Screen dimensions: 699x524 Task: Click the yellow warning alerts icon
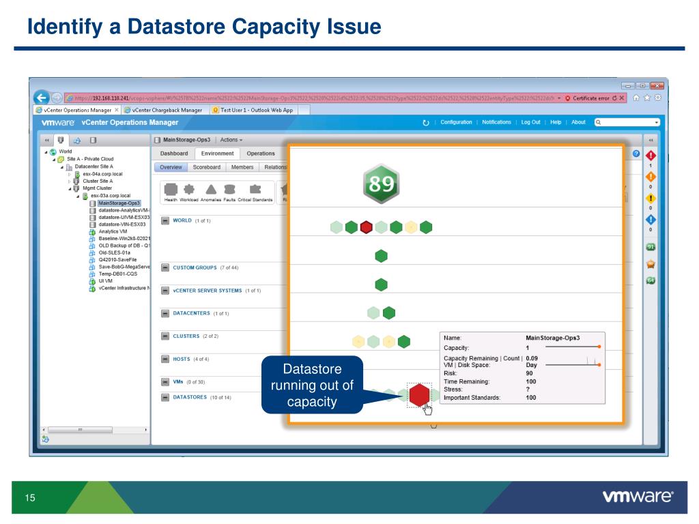coord(651,199)
